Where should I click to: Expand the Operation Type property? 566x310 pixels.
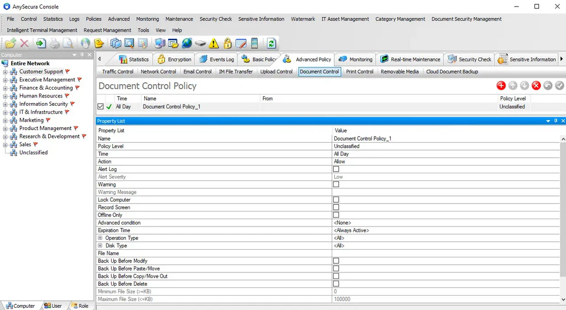point(100,237)
